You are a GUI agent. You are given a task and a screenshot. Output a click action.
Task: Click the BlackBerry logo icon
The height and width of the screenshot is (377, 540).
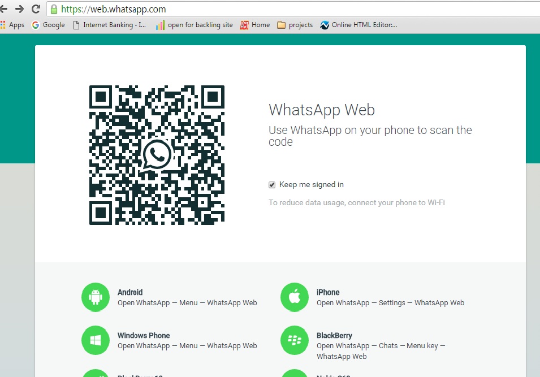[x=295, y=340]
